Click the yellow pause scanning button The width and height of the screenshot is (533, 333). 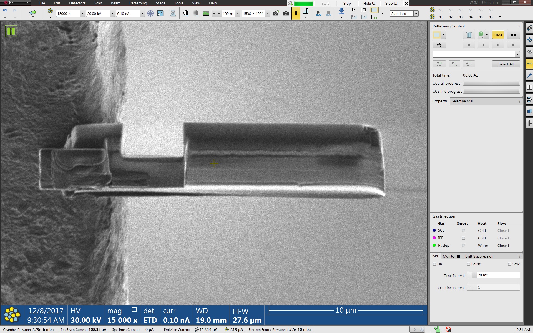coord(296,13)
